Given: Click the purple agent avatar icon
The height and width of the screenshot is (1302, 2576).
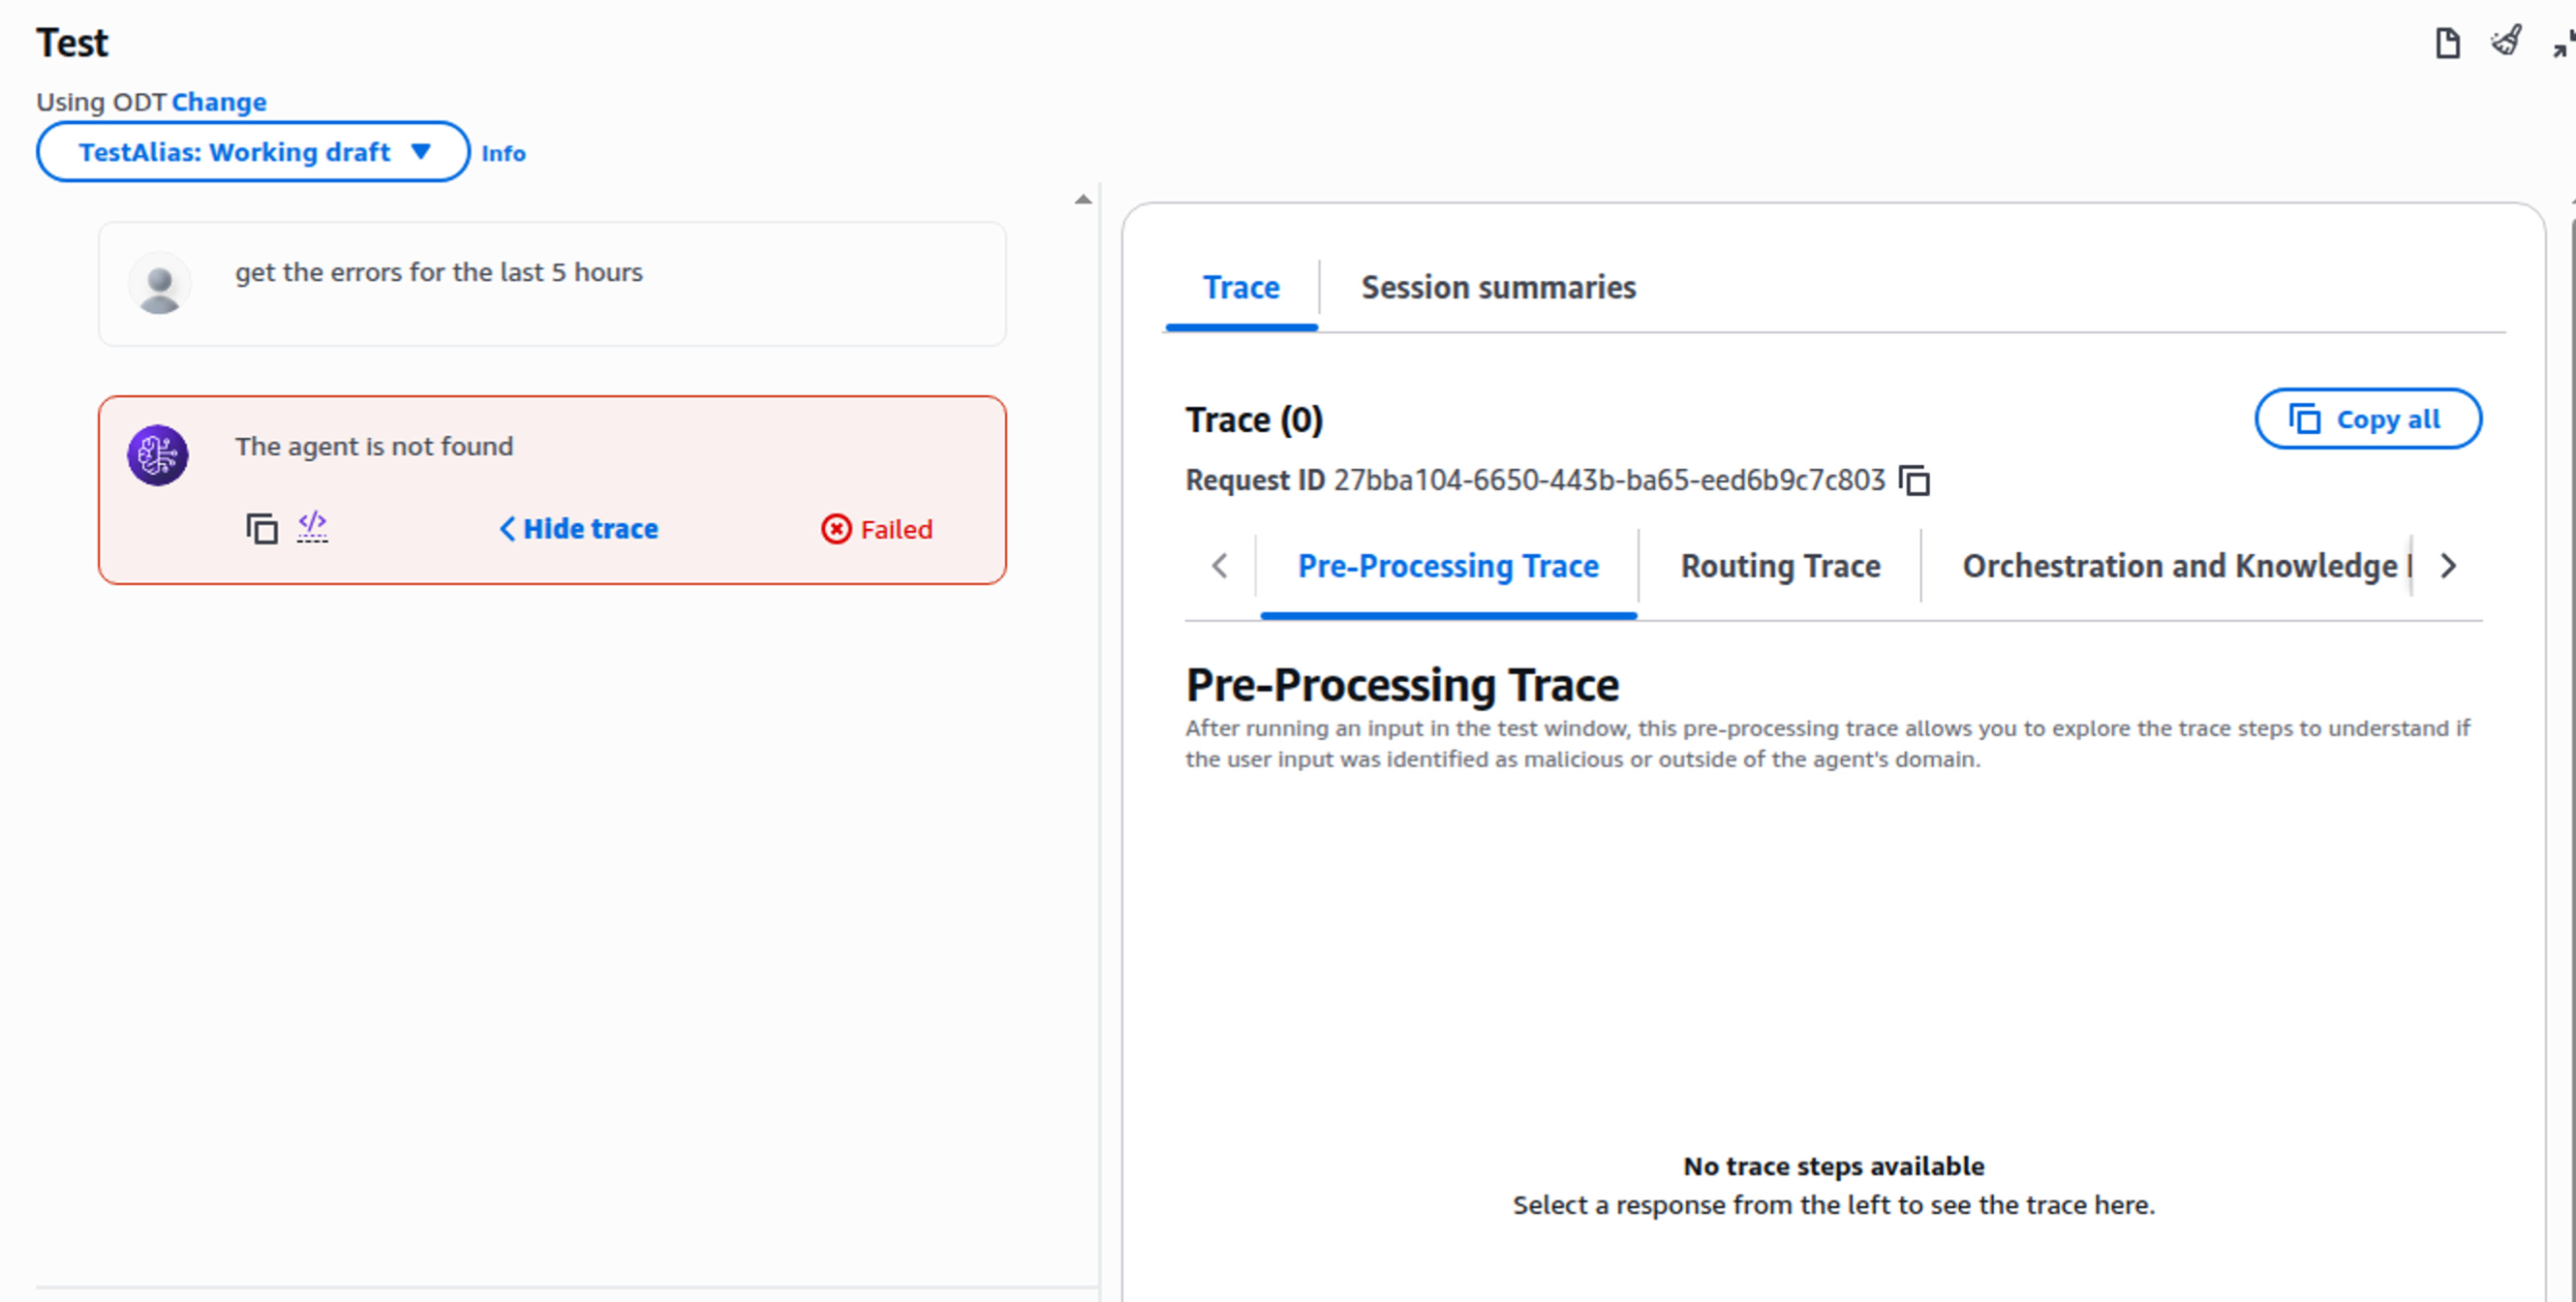Looking at the screenshot, I should tap(158, 455).
